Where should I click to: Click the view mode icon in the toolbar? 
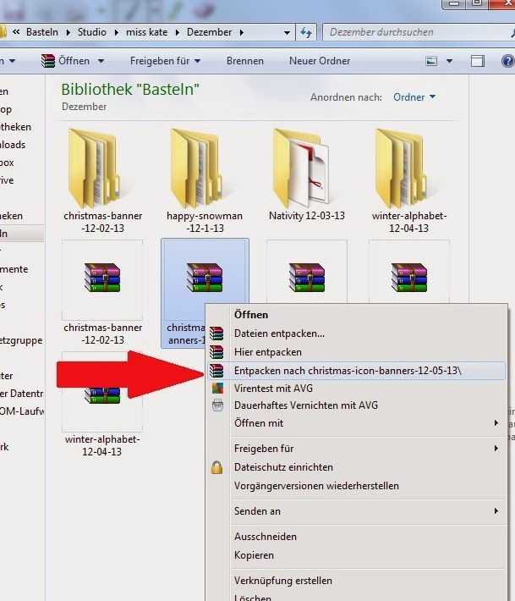431,61
